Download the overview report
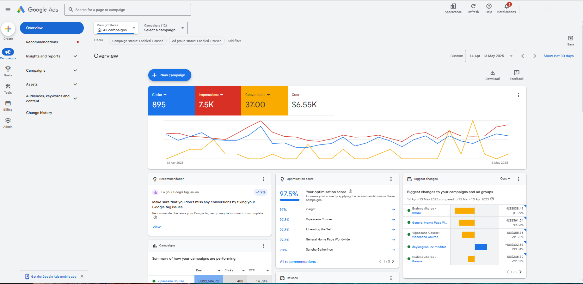 point(493,75)
